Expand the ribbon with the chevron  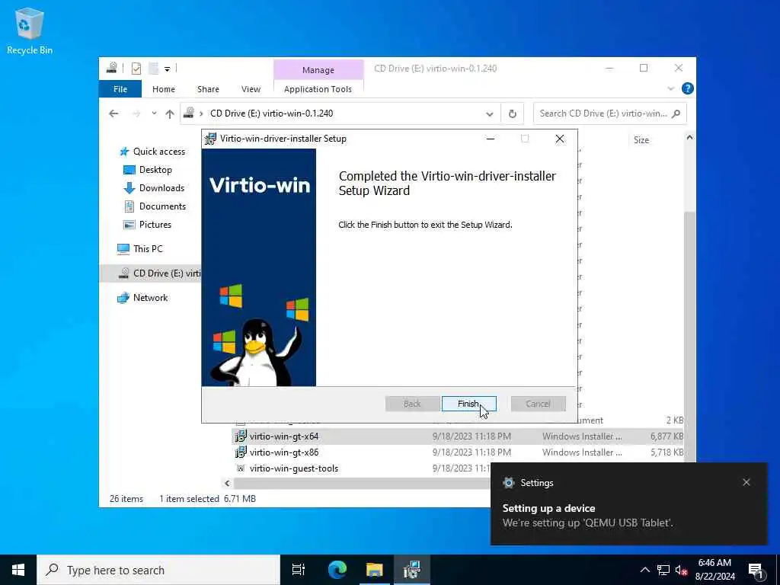pyautogui.click(x=670, y=88)
